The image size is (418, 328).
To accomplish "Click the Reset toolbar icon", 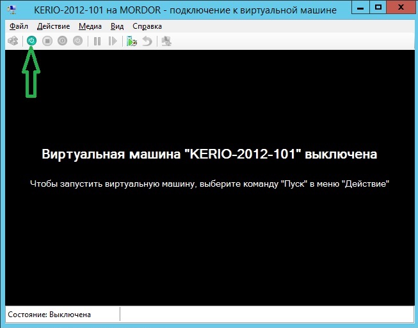I will click(113, 41).
